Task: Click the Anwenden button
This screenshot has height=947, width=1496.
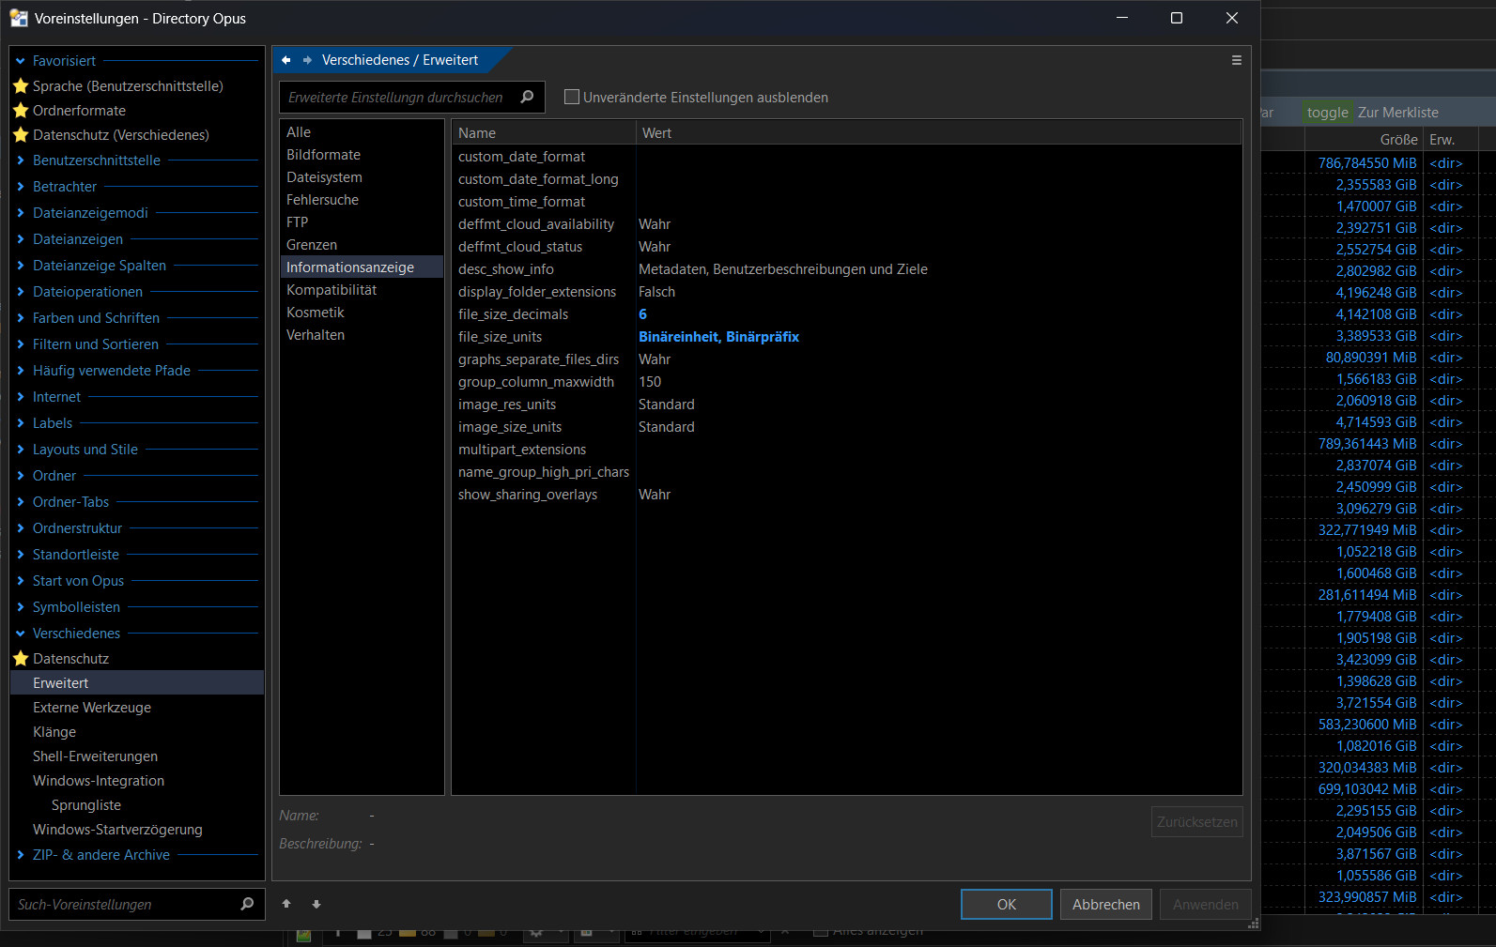Action: [x=1206, y=904]
